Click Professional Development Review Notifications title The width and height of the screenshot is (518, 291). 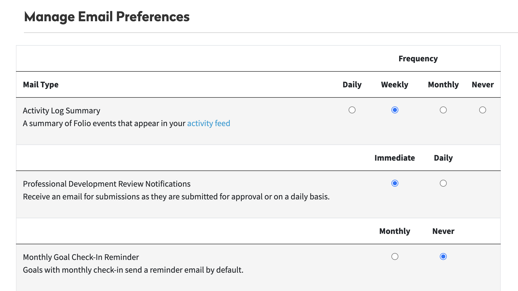point(107,184)
